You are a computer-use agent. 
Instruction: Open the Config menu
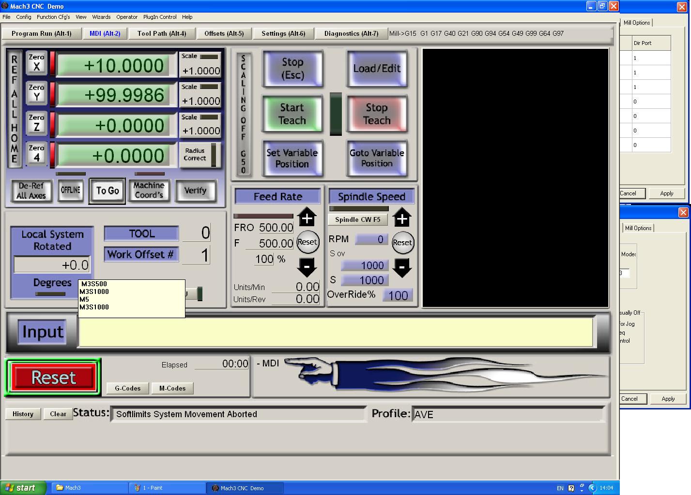click(24, 17)
